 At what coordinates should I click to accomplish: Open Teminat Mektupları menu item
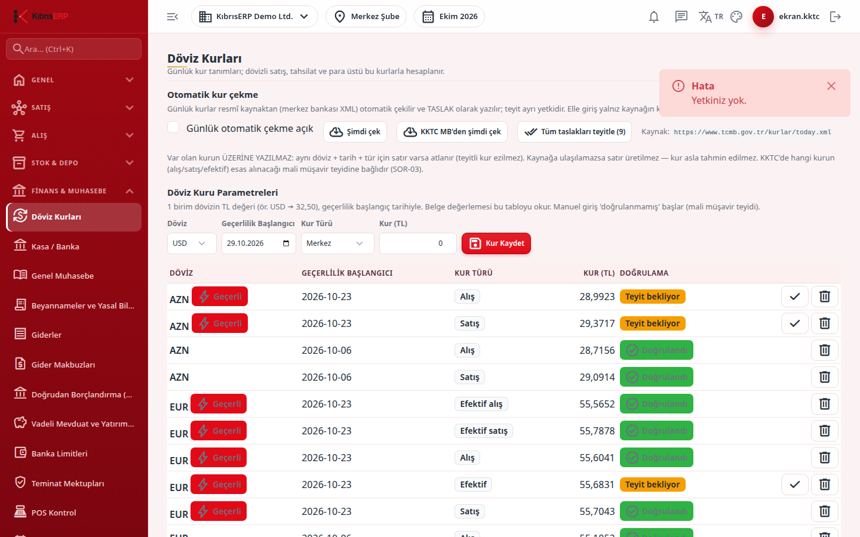click(x=74, y=483)
